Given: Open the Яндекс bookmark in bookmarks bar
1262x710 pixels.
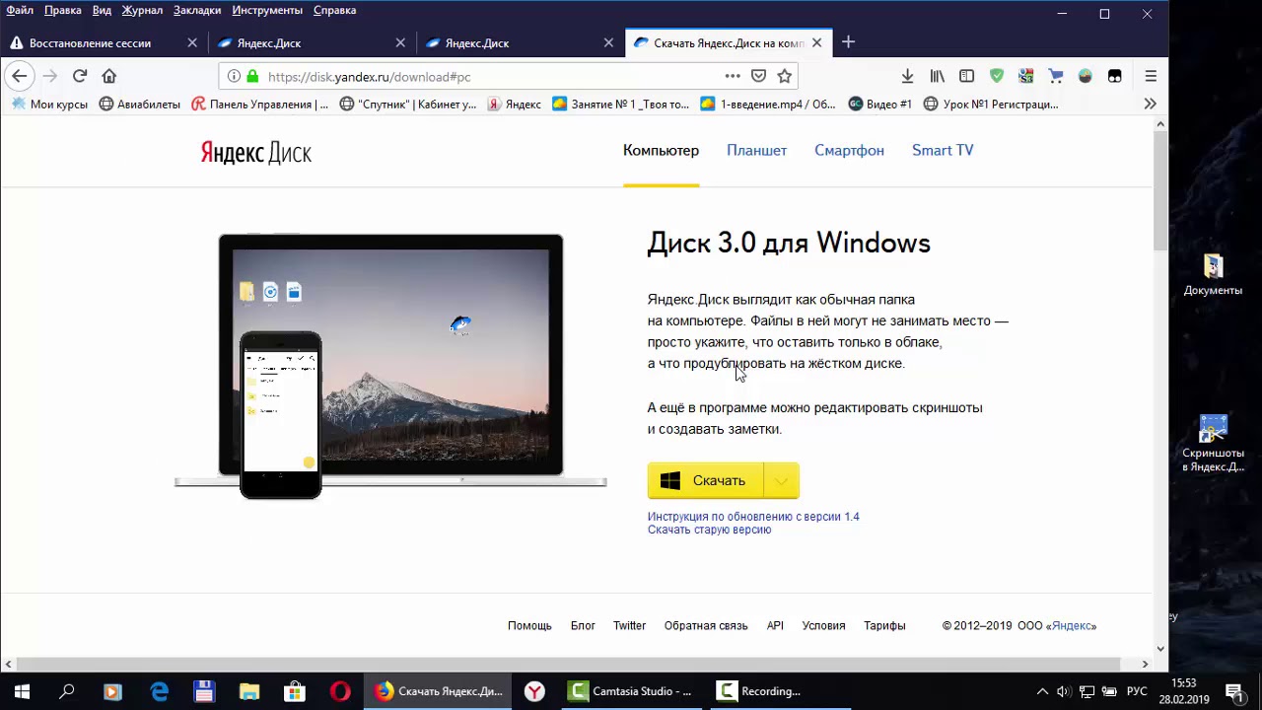Looking at the screenshot, I should 514,104.
